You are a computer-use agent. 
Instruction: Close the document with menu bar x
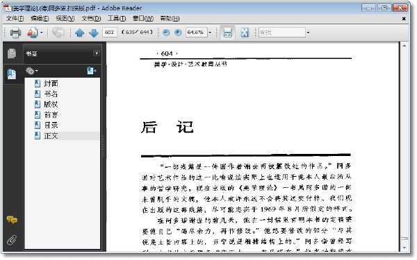pos(404,19)
